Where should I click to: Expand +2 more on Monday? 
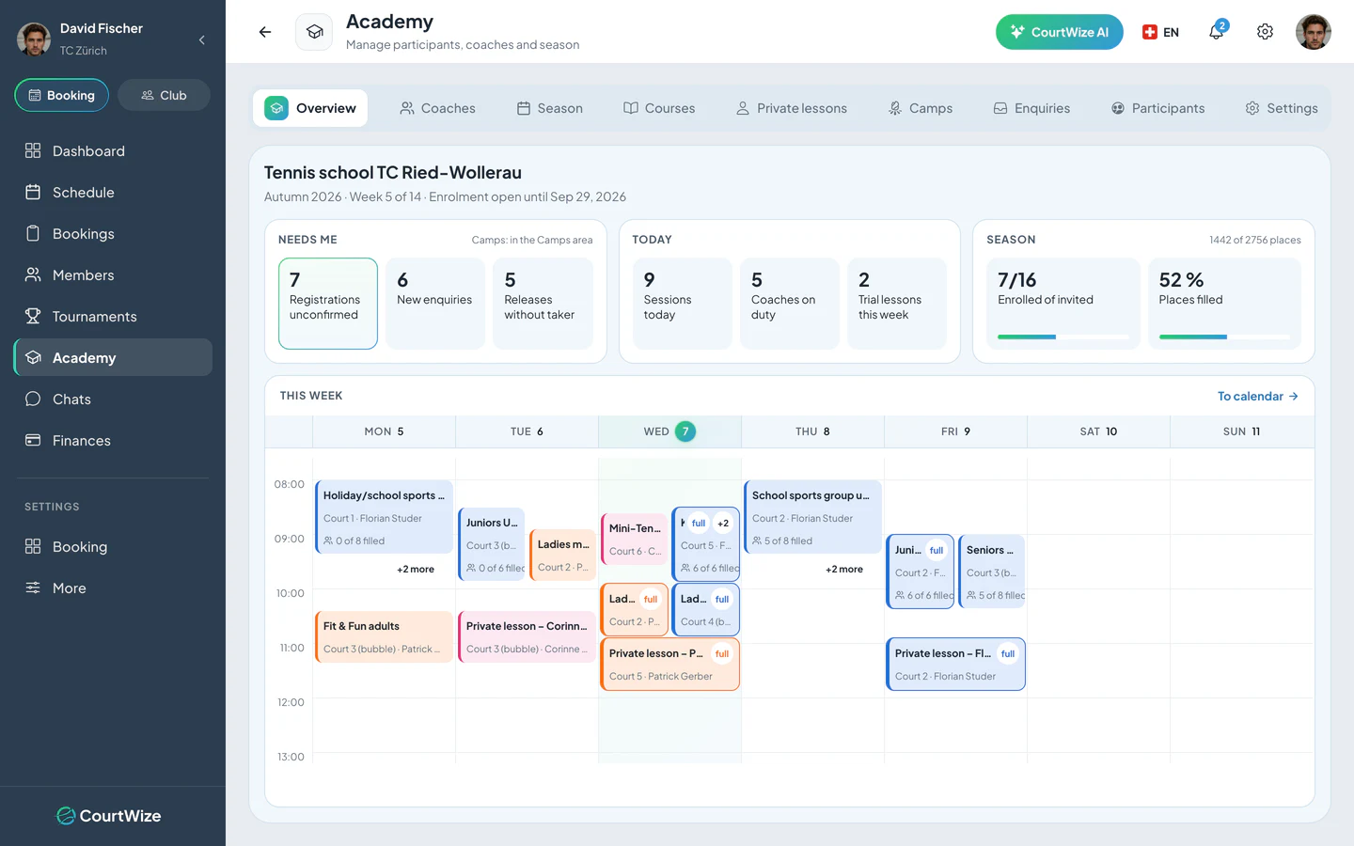416,569
